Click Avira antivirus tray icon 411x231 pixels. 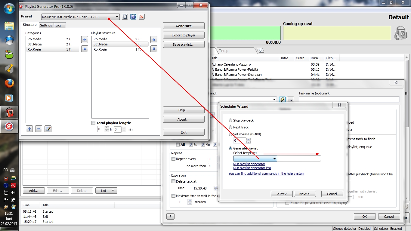pyautogui.click(x=13, y=185)
